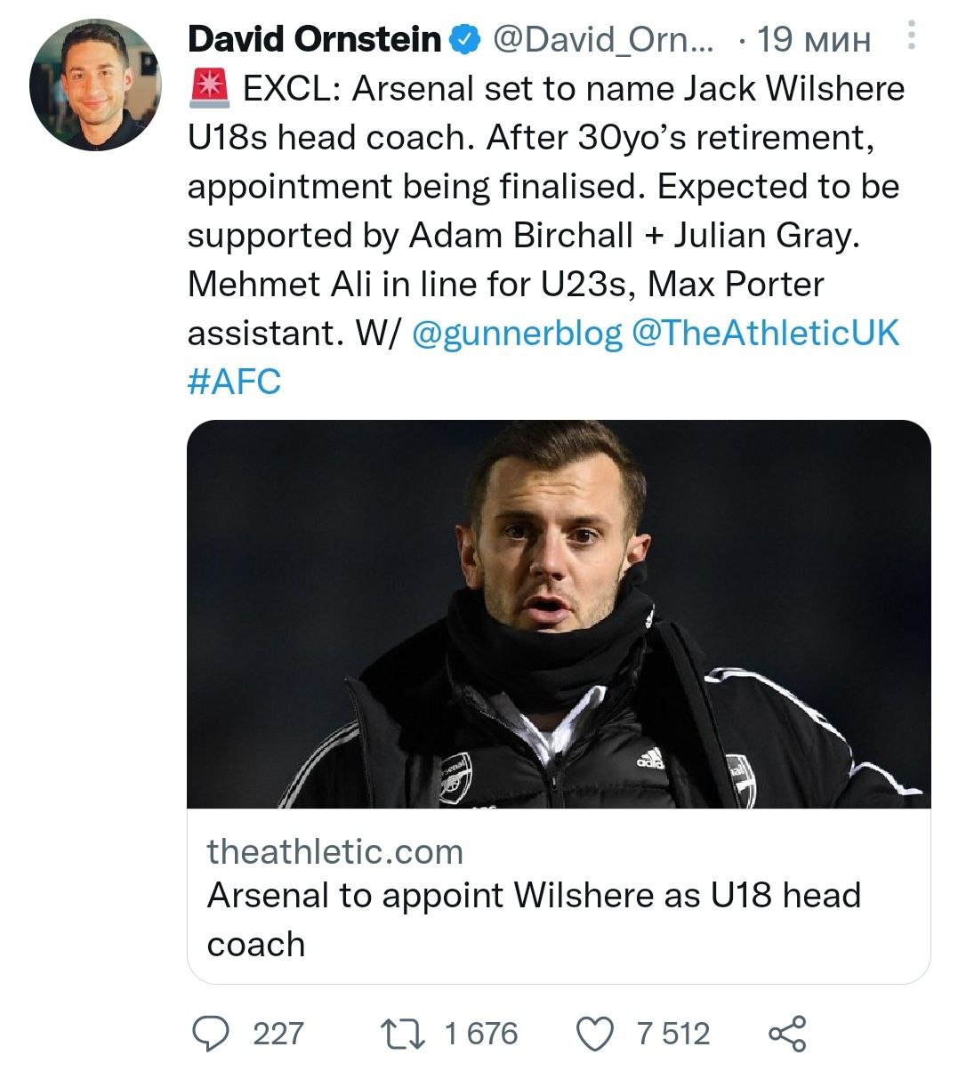958x1071 pixels.
Task: Click the red siren emoji in tweet
Action: (x=210, y=89)
